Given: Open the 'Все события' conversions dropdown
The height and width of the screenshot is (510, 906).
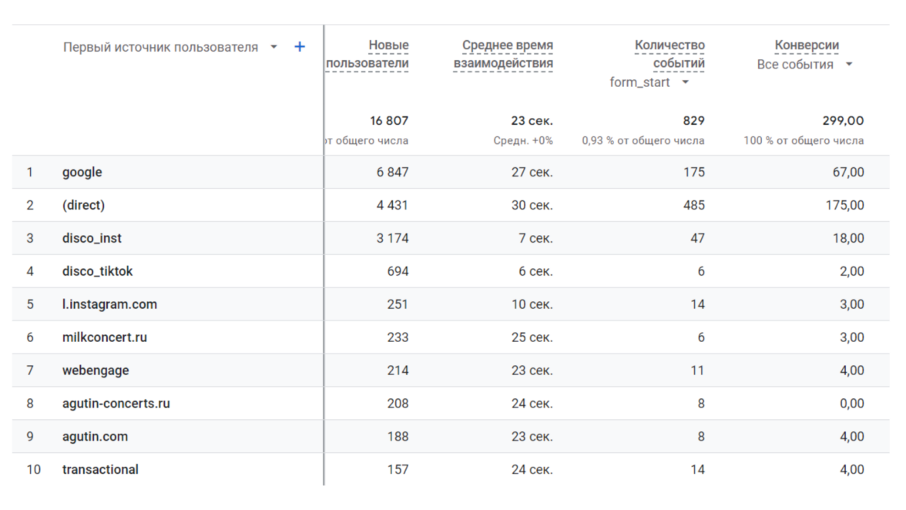Looking at the screenshot, I should [x=849, y=65].
